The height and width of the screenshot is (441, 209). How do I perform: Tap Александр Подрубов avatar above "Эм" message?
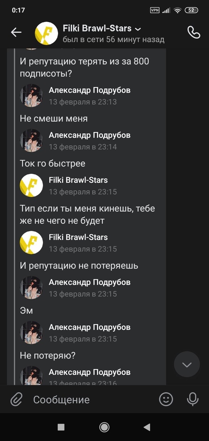(31, 287)
